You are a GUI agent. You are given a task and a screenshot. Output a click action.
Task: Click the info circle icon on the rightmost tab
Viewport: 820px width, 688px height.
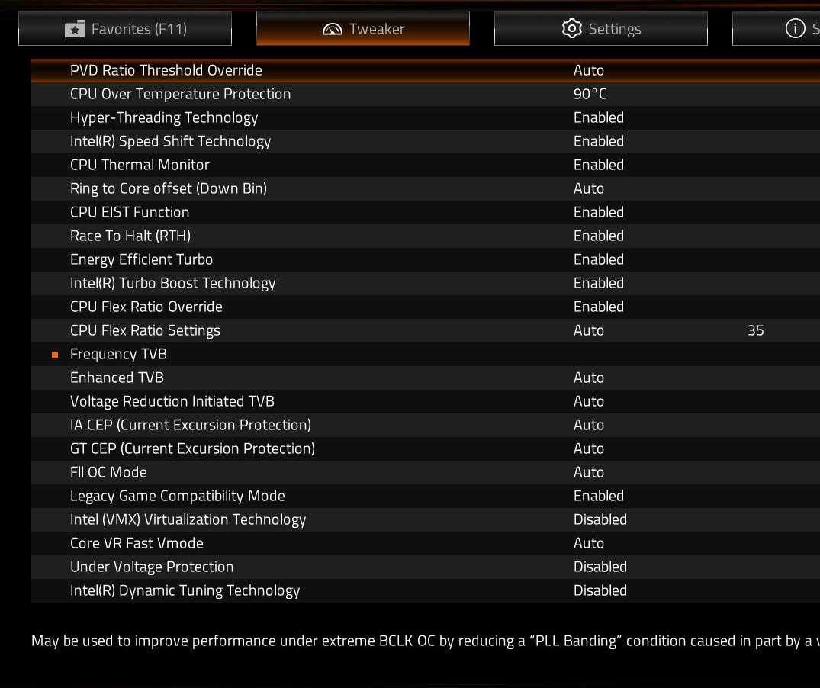click(795, 29)
